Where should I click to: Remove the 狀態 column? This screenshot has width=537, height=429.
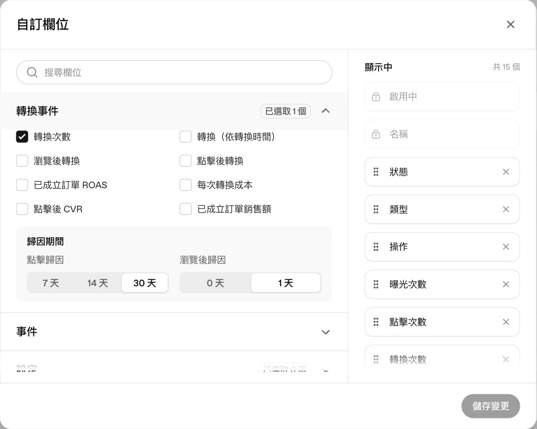click(506, 172)
